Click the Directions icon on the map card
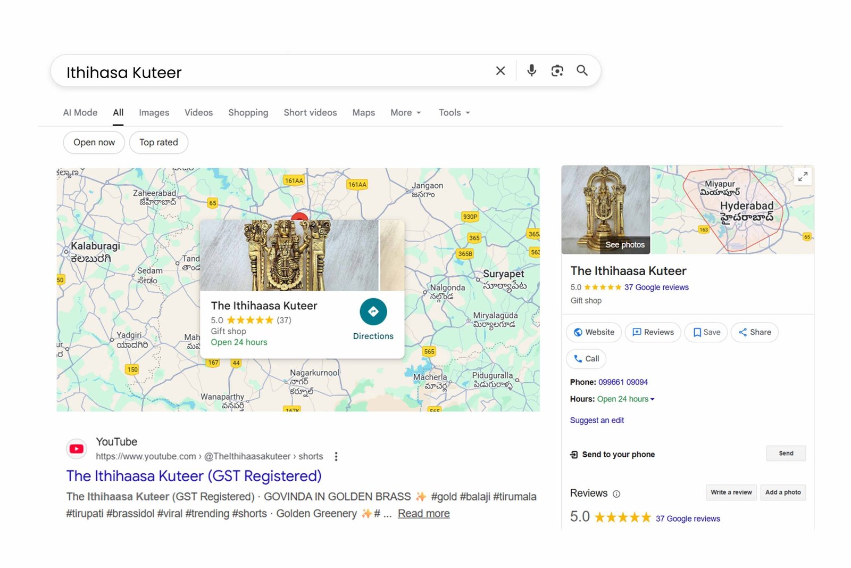 tap(373, 311)
